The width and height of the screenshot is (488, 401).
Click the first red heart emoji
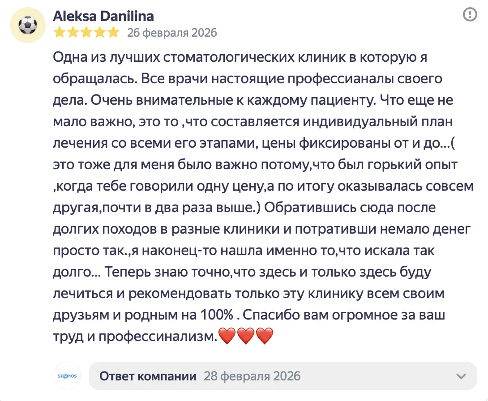tap(227, 336)
